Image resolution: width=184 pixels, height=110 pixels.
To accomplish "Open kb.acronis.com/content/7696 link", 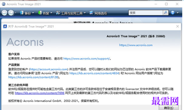I will (x=40, y=93).
